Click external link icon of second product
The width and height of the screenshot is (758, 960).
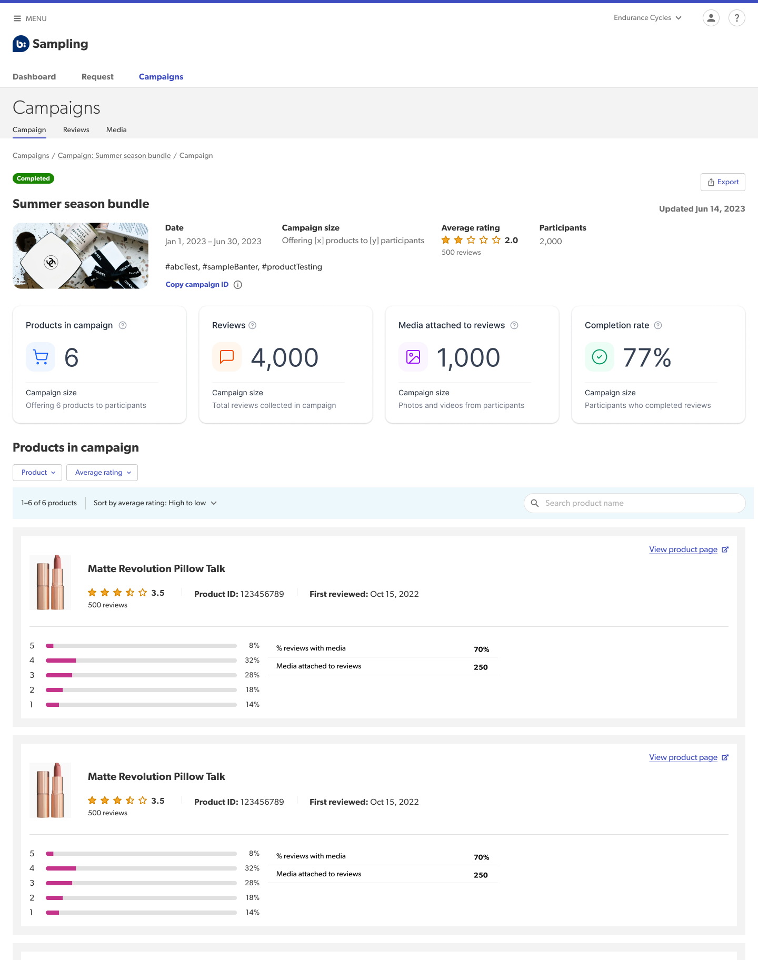(x=725, y=757)
